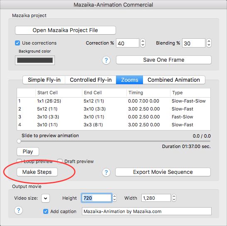Open the help icon beside Save One Frame
The width and height of the screenshot is (227, 226).
(x=106, y=60)
